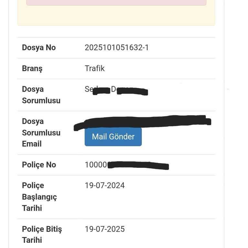Image resolution: width=248 pixels, height=248 pixels.
Task: Select the Dosya No label
Action: 39,47
